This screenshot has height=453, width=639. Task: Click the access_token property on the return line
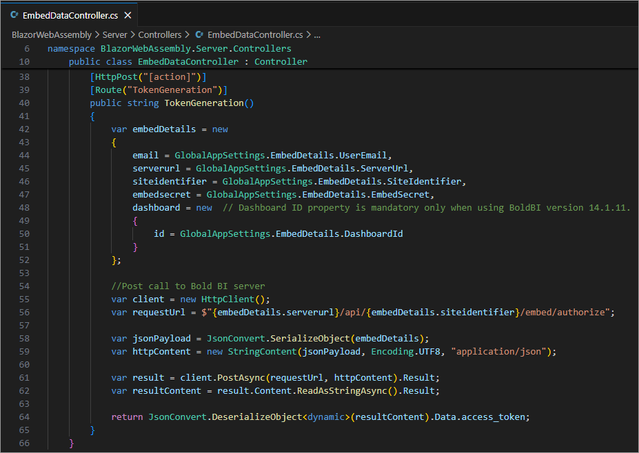click(494, 417)
